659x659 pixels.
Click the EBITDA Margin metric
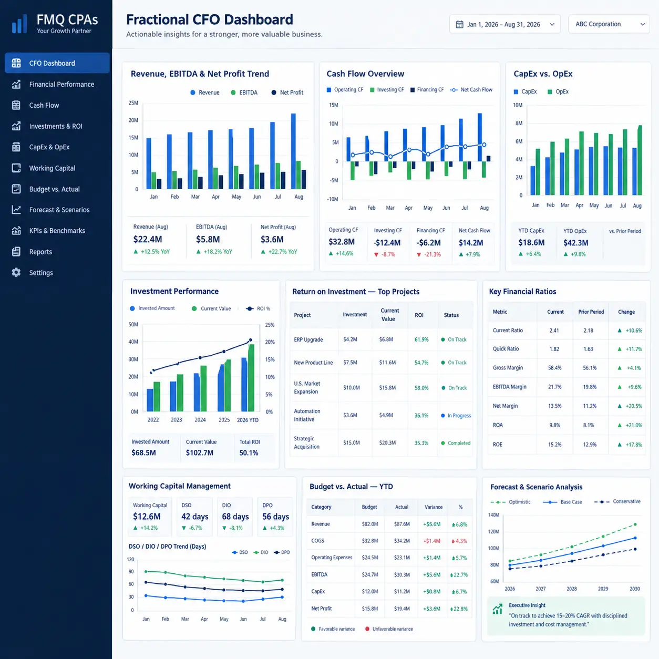click(x=509, y=387)
